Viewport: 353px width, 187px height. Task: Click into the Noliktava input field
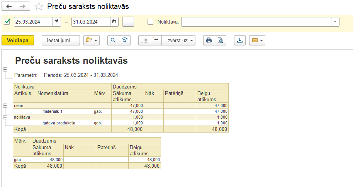(256, 22)
